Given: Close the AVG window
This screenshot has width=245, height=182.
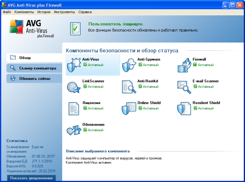Looking at the screenshot, I should point(240,5).
